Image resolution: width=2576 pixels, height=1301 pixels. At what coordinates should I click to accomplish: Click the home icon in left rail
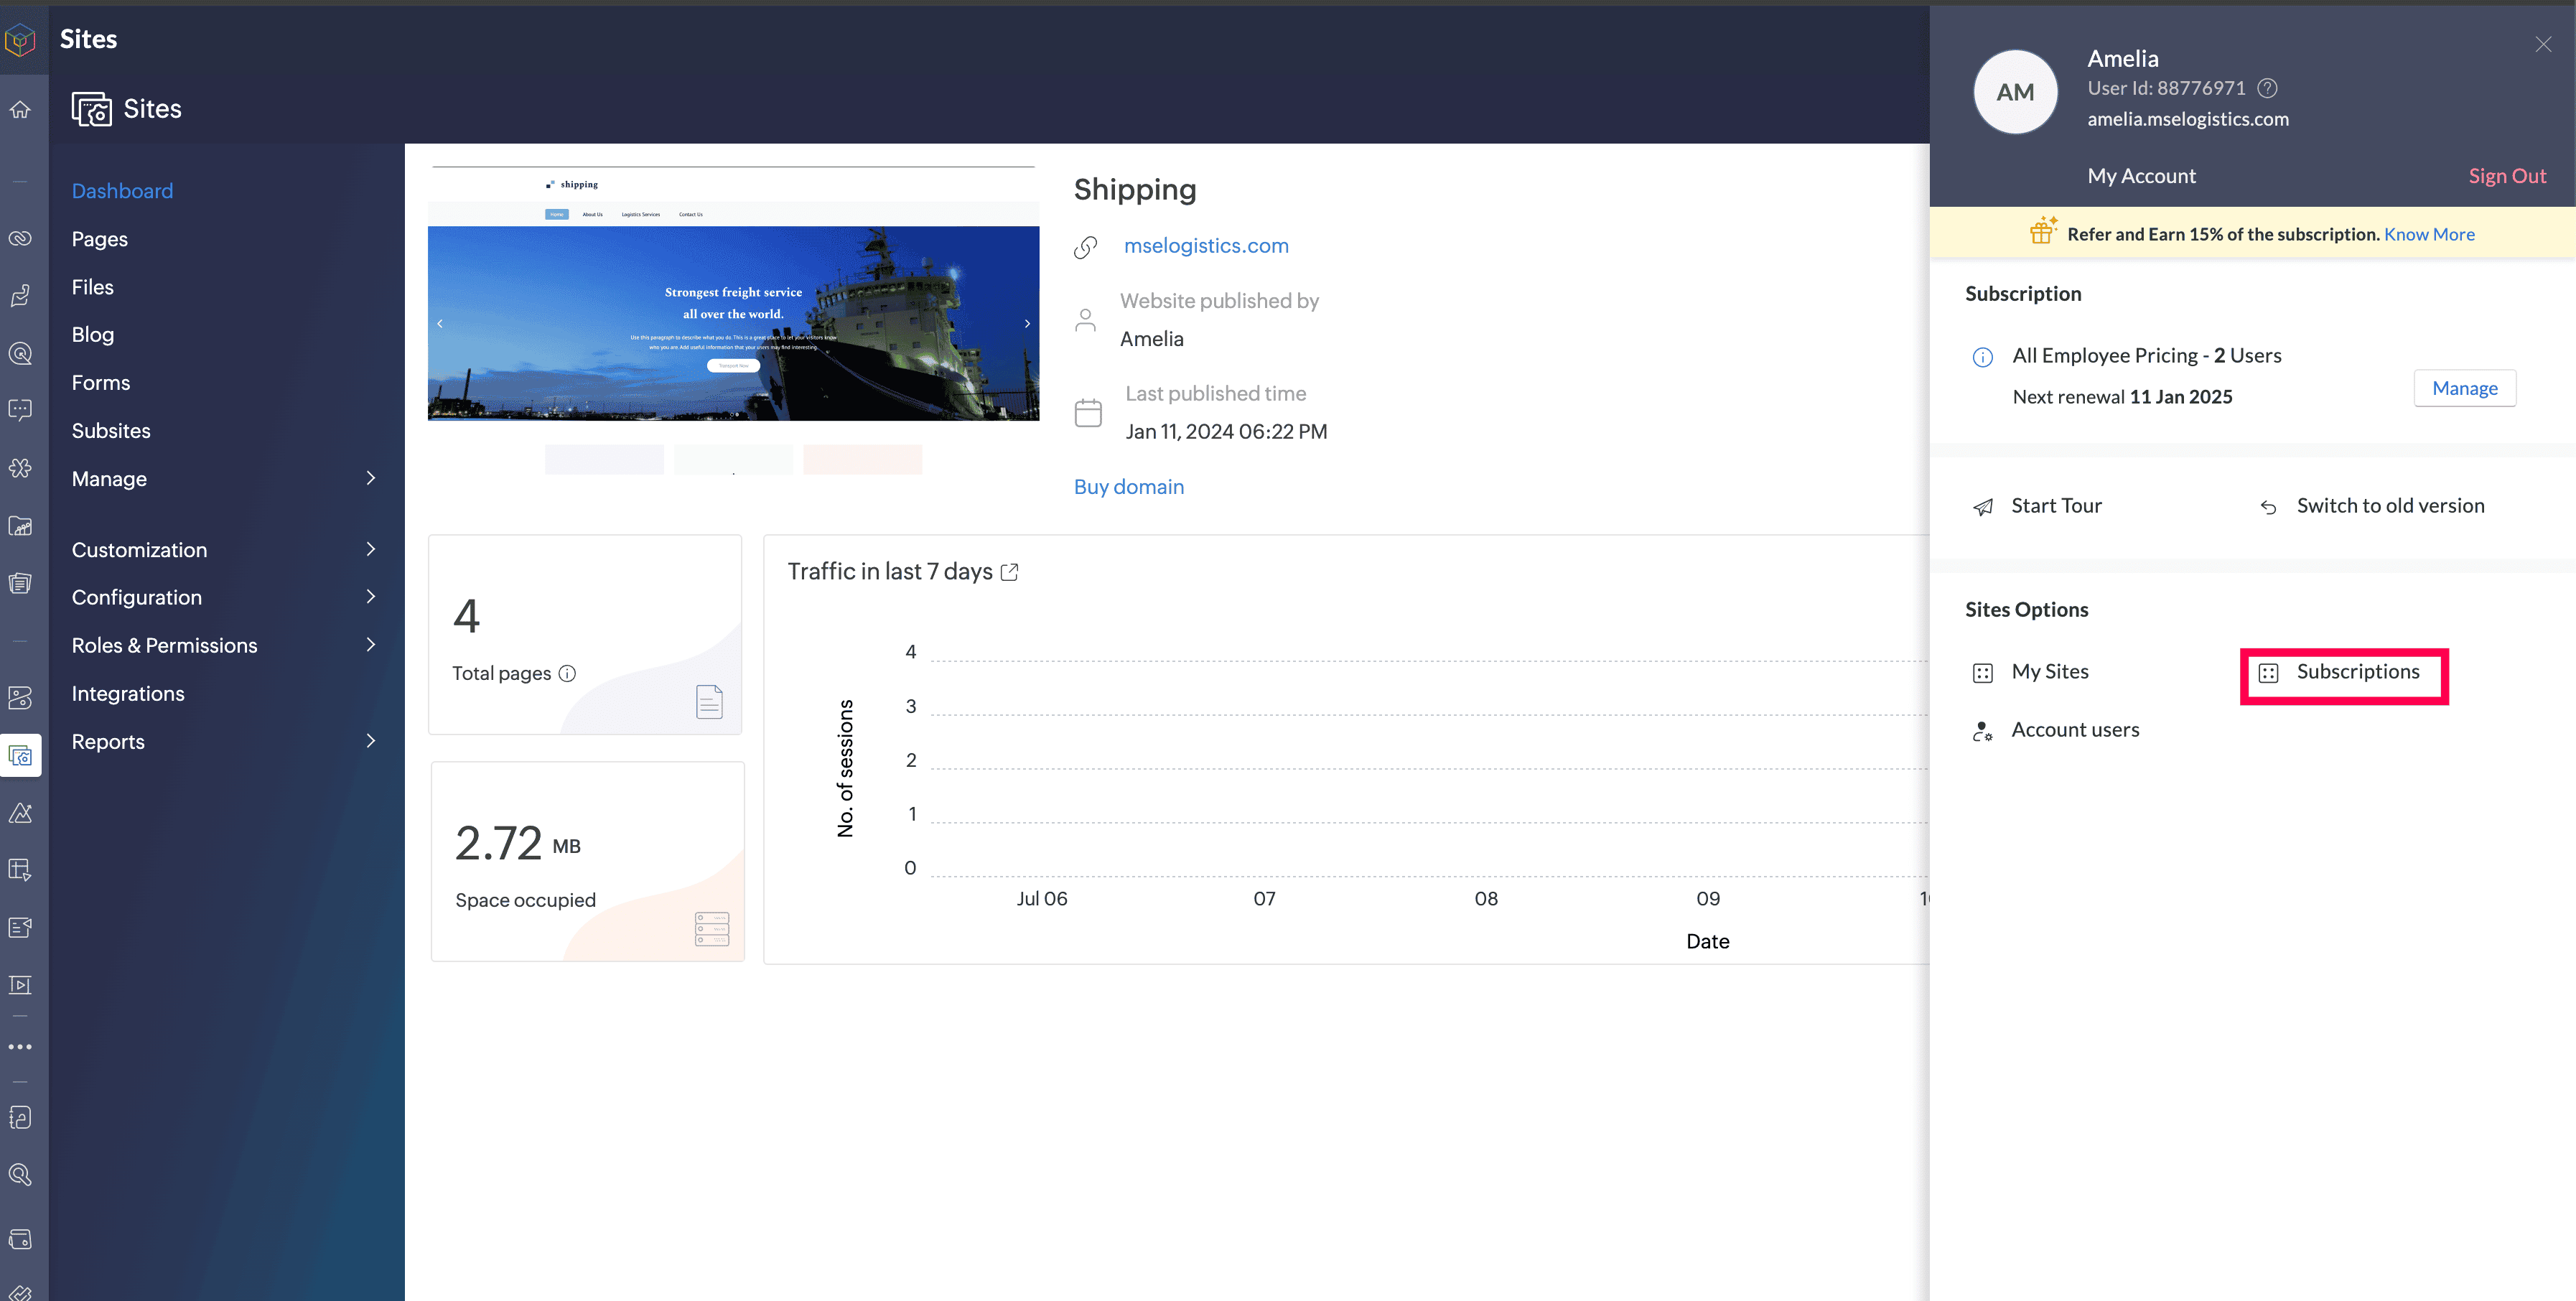[x=20, y=110]
